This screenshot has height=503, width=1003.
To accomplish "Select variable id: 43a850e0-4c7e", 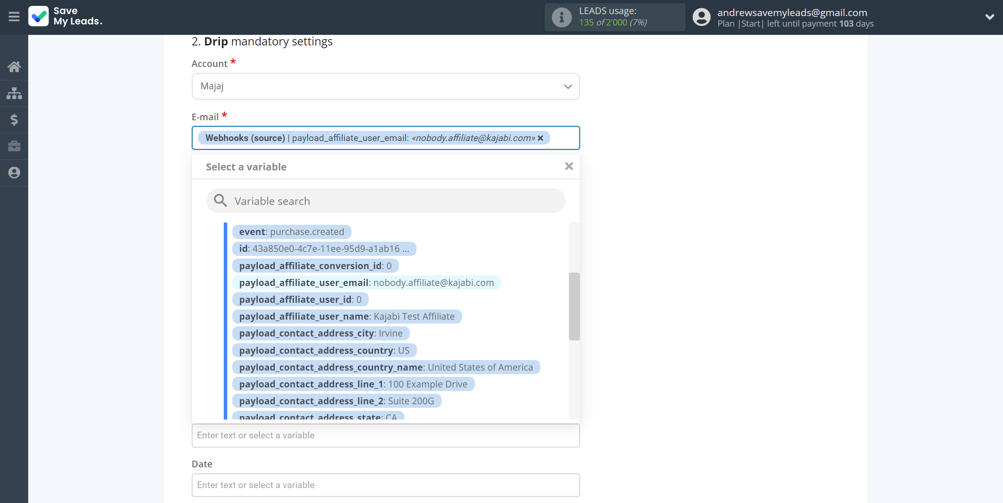I will [x=324, y=249].
